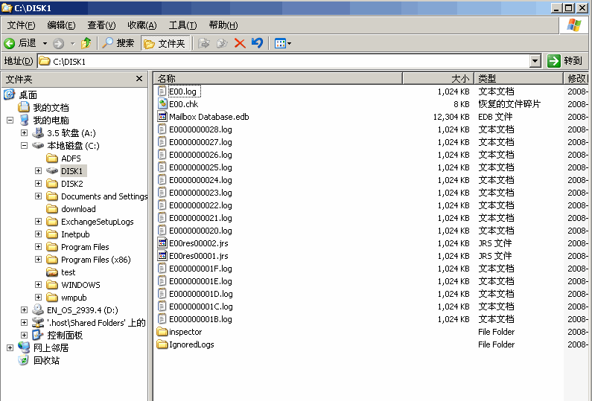592x401 pixels.
Task: Click the 转到 go button
Action: click(x=564, y=61)
